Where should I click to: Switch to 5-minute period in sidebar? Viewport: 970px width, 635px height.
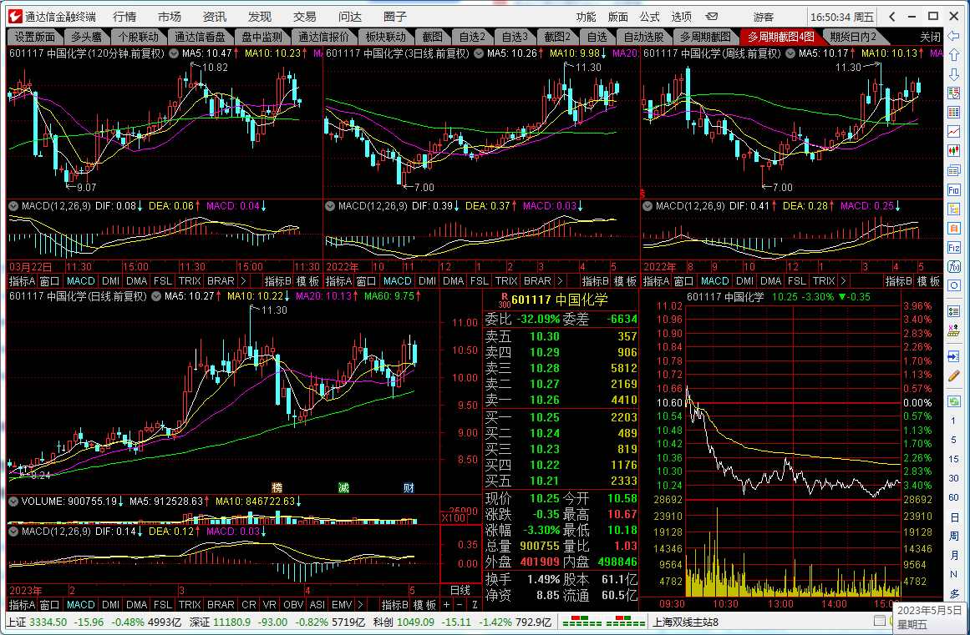point(953,440)
